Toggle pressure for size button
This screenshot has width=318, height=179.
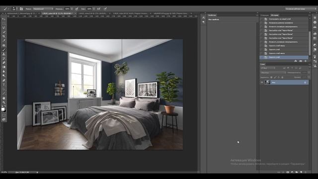pyautogui.click(x=105, y=9)
